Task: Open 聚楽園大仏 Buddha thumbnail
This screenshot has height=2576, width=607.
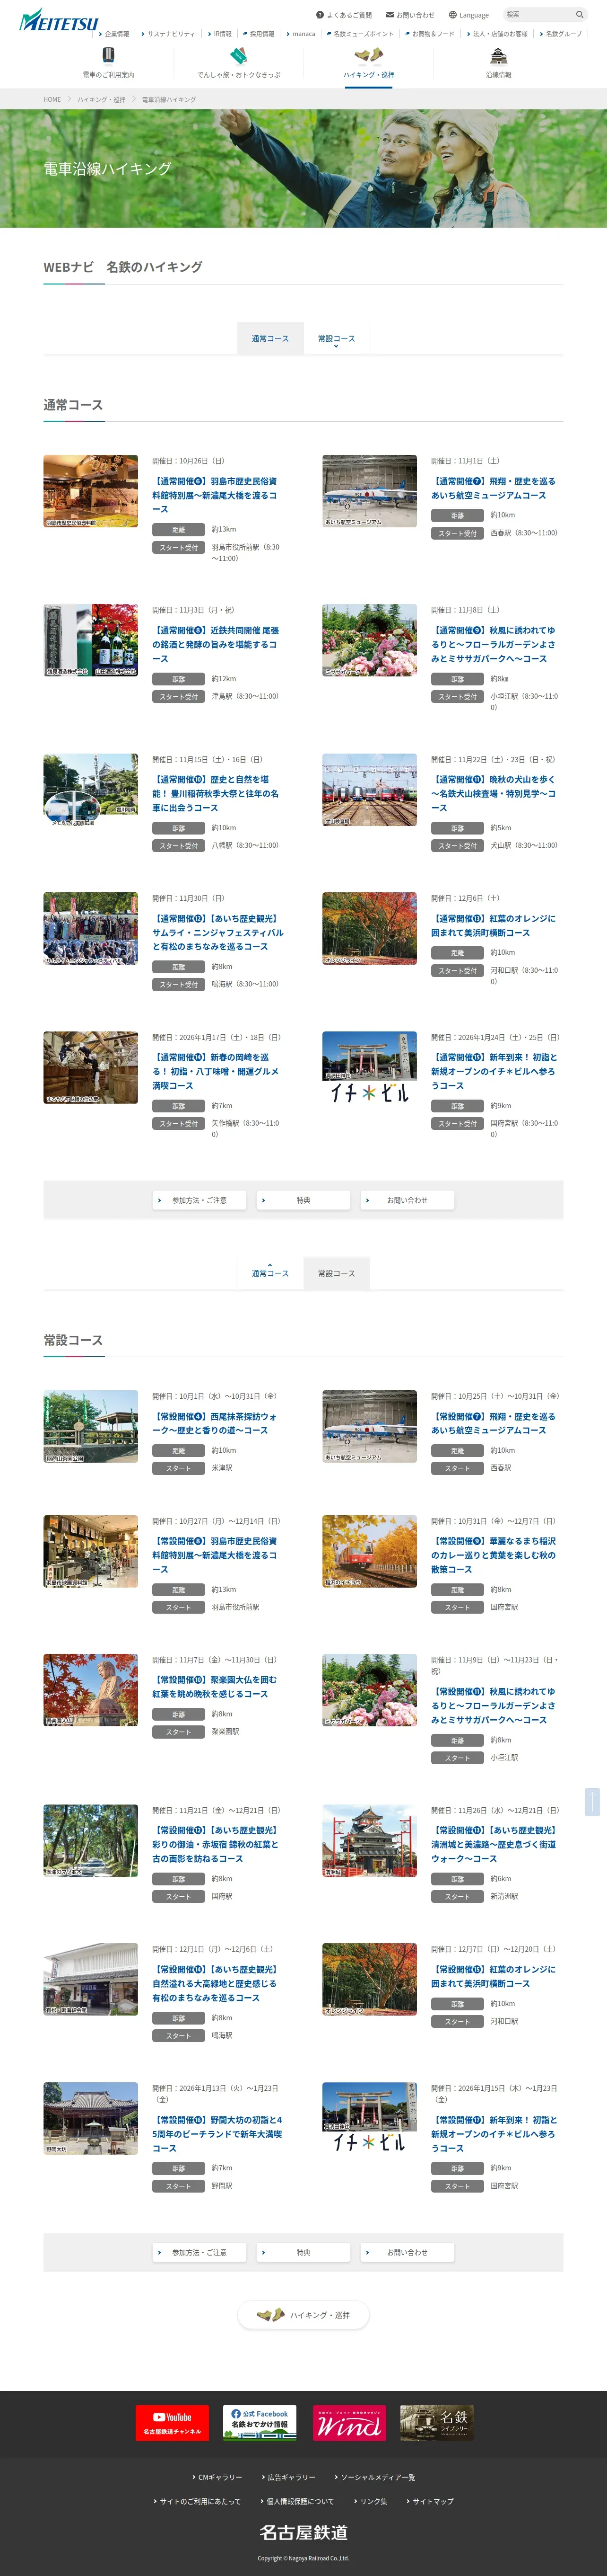Action: 91,1690
